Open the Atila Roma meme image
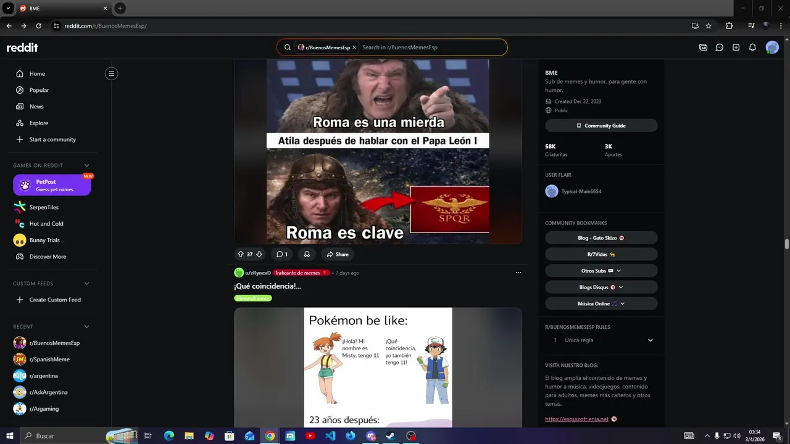The width and height of the screenshot is (790, 444). [x=378, y=151]
